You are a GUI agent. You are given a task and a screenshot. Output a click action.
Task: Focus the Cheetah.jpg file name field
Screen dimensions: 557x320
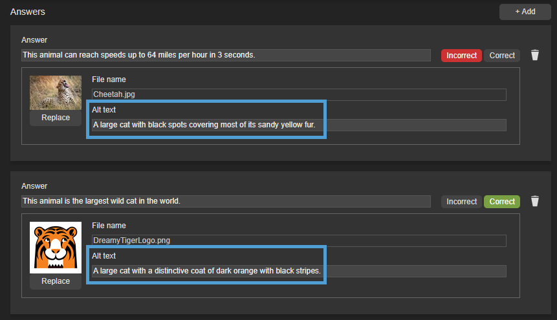coord(298,94)
